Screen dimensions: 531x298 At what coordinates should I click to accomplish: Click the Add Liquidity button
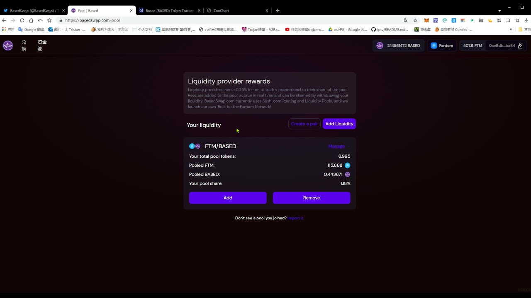(x=339, y=124)
